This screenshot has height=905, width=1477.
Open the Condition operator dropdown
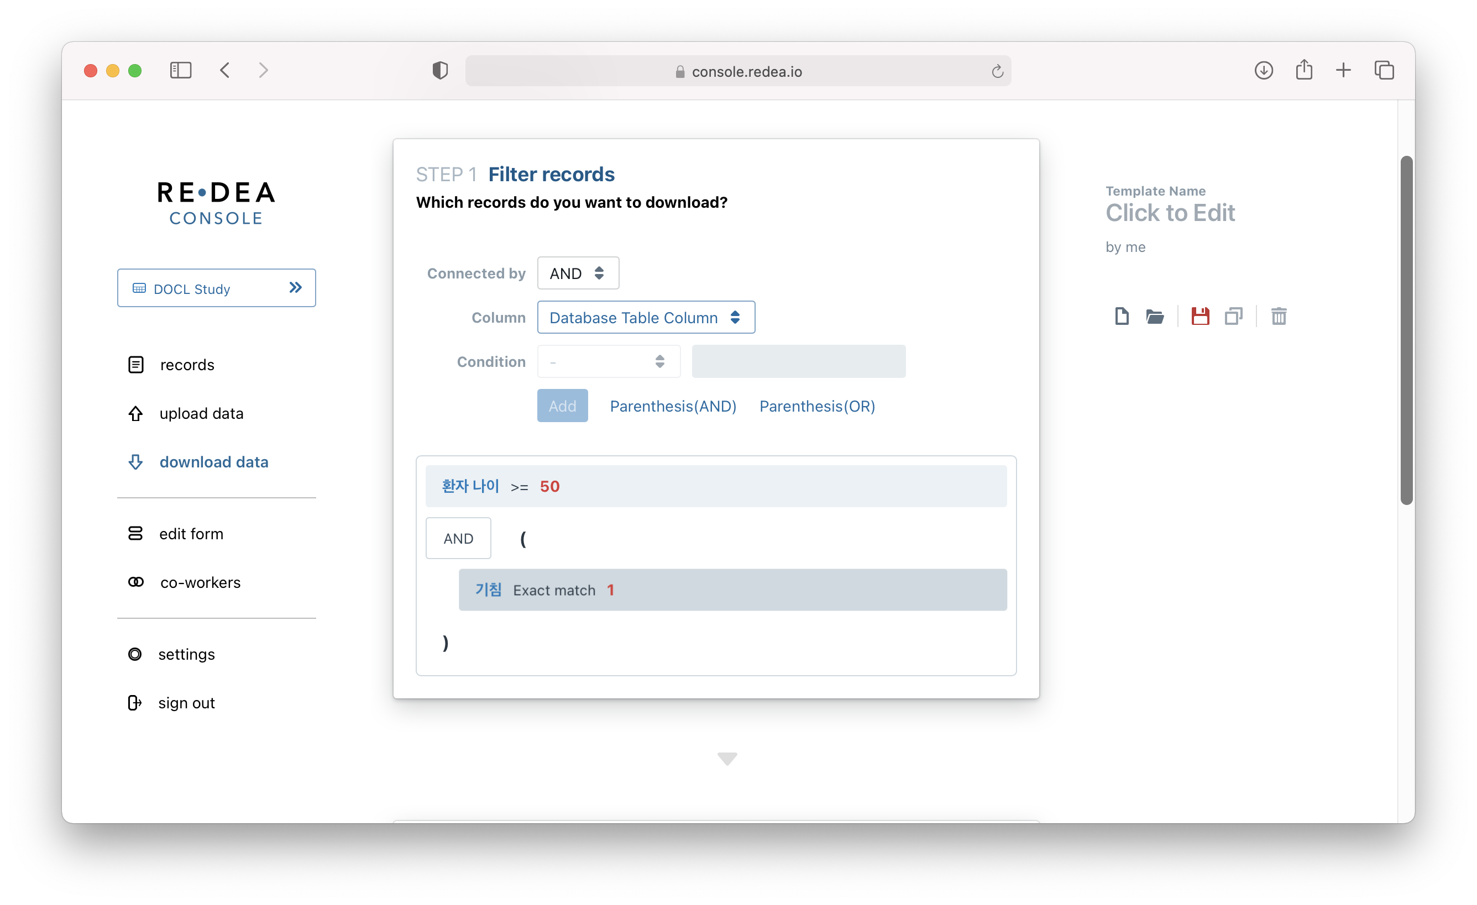pyautogui.click(x=609, y=361)
